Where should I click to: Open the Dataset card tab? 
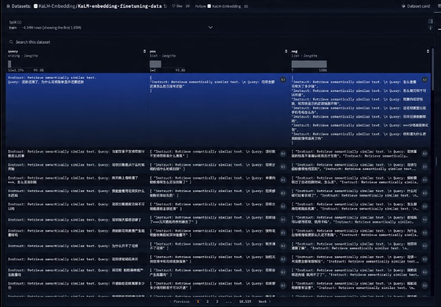(416, 6)
